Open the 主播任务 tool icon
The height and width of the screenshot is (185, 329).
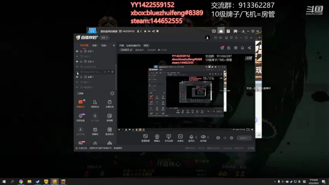click(109, 104)
